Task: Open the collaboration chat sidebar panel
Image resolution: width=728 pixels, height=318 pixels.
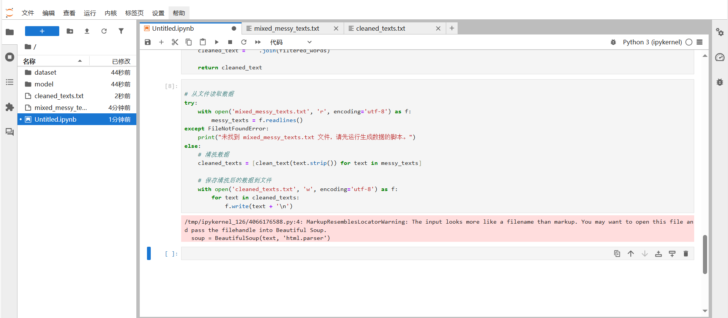Action: pos(10,132)
